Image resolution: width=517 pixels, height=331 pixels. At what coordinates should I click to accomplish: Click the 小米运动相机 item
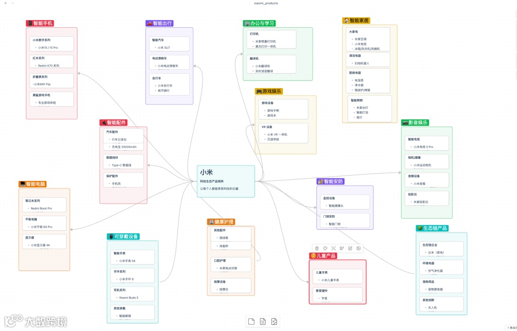[422, 165]
